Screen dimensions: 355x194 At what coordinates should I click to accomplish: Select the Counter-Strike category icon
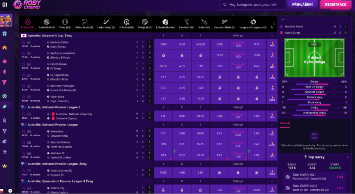[x=224, y=22]
